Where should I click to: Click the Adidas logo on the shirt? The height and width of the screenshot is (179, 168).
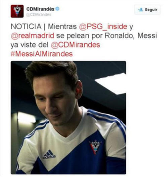[x=49, y=154]
